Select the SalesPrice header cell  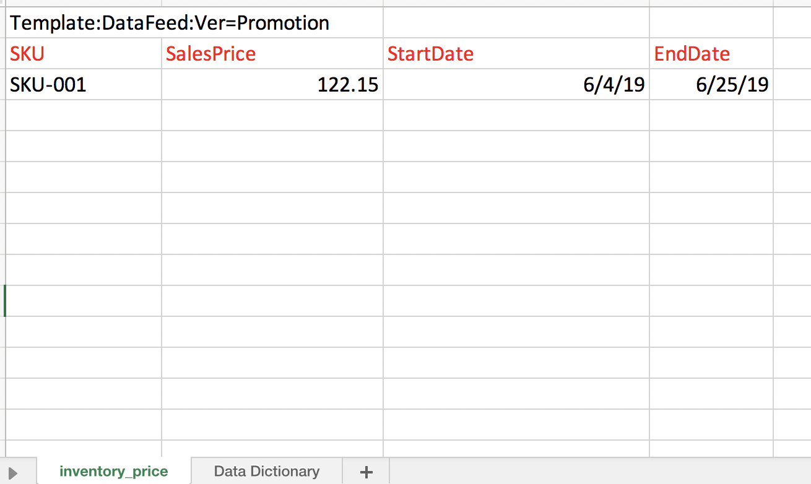tap(272, 54)
